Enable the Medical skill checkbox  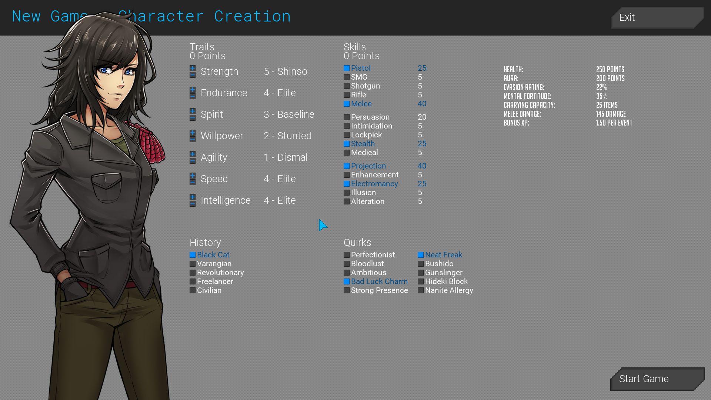click(x=347, y=153)
